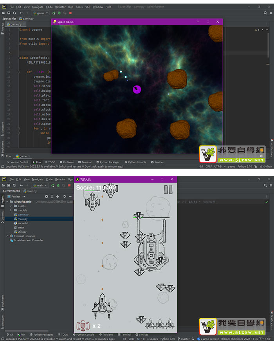Click Open folder icon in top window toolbar
Viewport: 274px width, 344px height.
click(3, 13)
